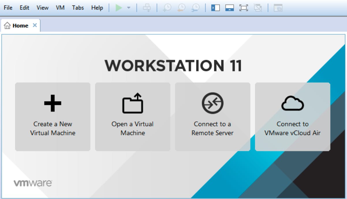Click Connect to VMware vCloud Air tile

[x=292, y=117]
